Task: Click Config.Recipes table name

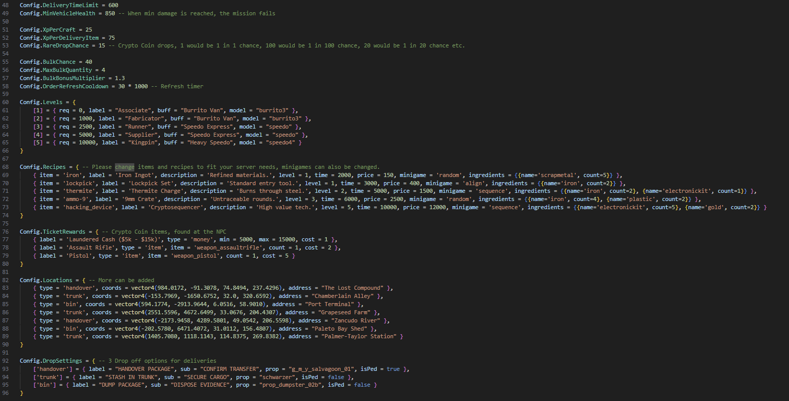Action: pos(43,167)
